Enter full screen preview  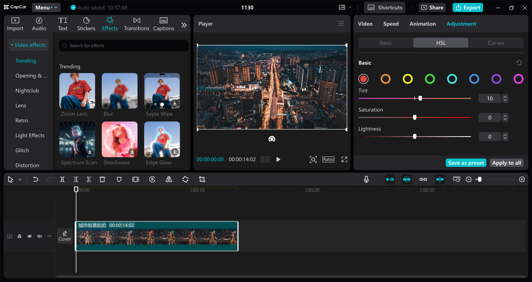pyautogui.click(x=344, y=159)
